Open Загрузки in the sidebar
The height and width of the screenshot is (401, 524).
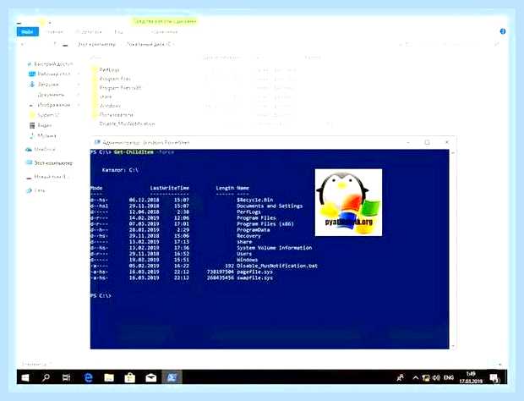[x=48, y=85]
